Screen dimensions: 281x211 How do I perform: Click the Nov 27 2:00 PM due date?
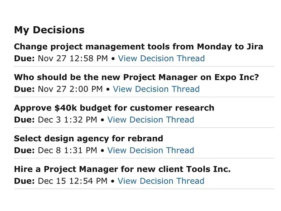click(x=70, y=89)
